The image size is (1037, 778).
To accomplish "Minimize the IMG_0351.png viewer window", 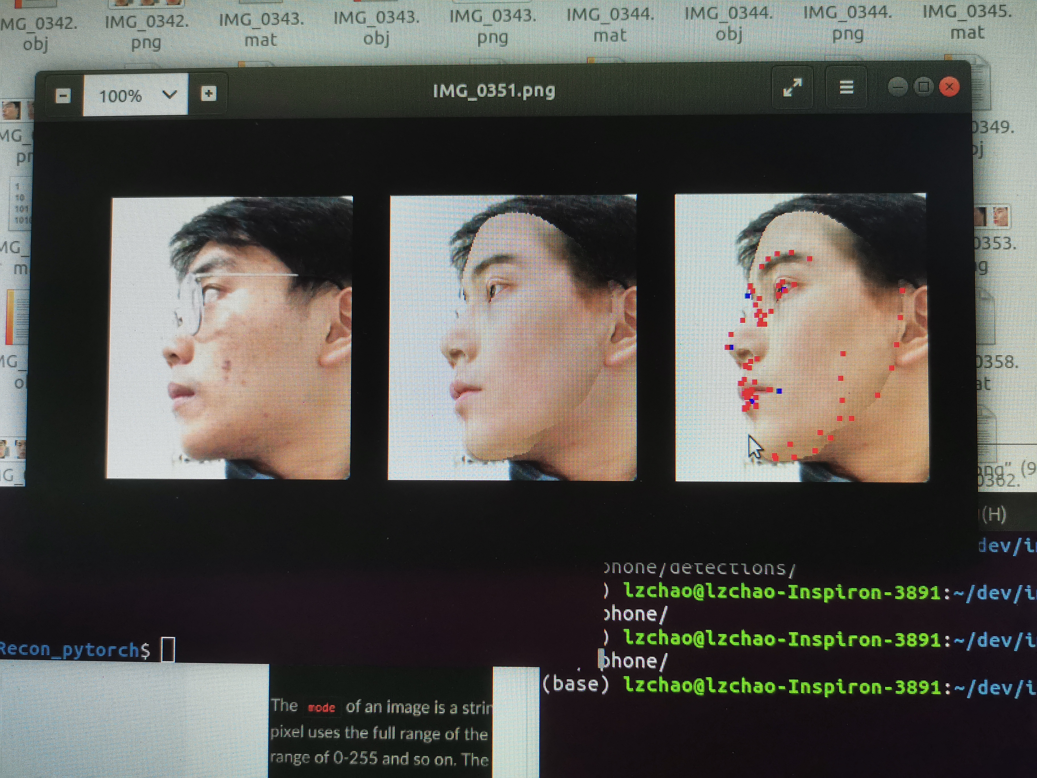I will (897, 87).
